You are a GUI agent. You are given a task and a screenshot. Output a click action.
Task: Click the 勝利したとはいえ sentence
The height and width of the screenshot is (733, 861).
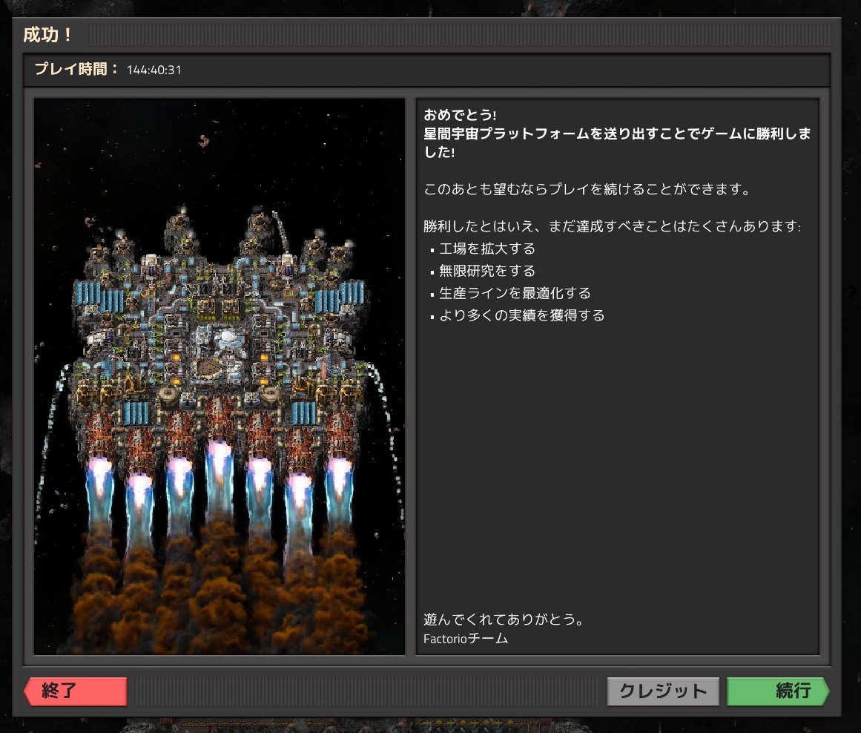612,226
